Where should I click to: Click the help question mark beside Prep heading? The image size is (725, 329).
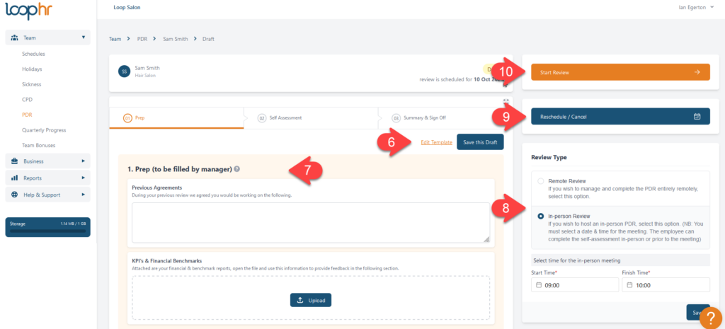(x=236, y=169)
